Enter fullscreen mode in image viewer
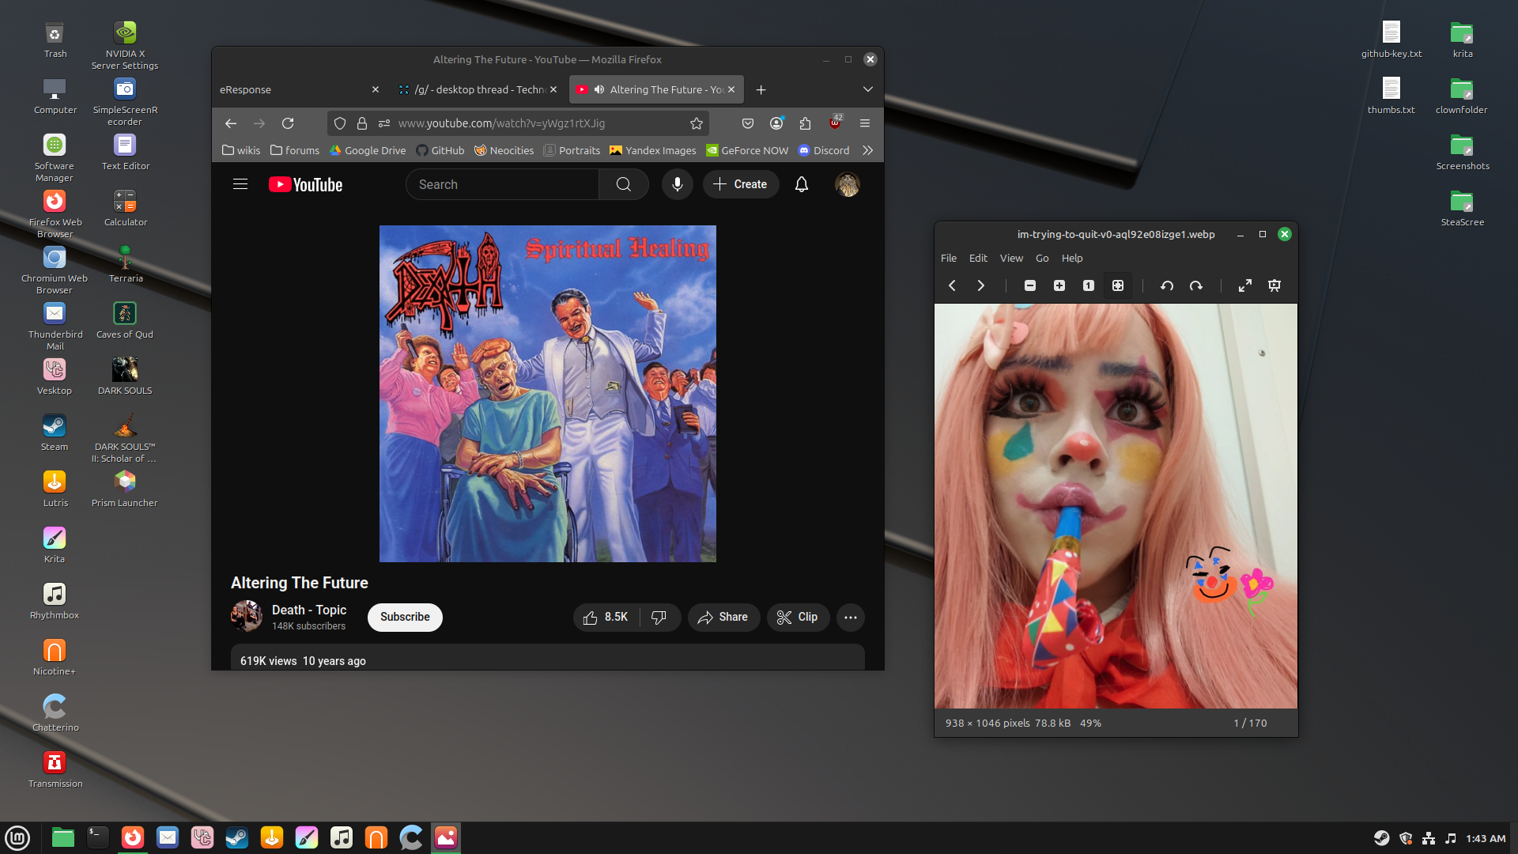 tap(1245, 285)
